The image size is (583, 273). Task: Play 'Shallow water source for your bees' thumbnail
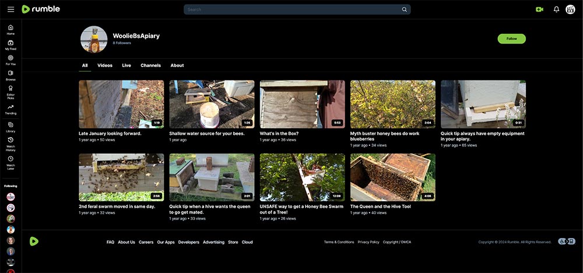pyautogui.click(x=212, y=104)
